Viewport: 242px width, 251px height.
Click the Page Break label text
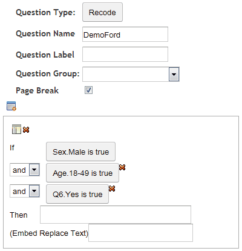[x=37, y=90]
